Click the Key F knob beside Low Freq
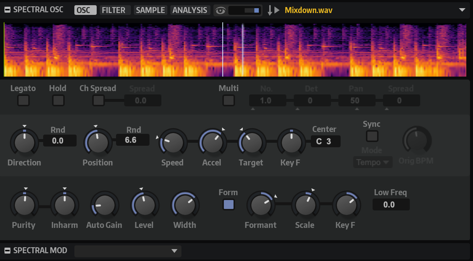Image resolution: width=473 pixels, height=261 pixels. tap(346, 205)
